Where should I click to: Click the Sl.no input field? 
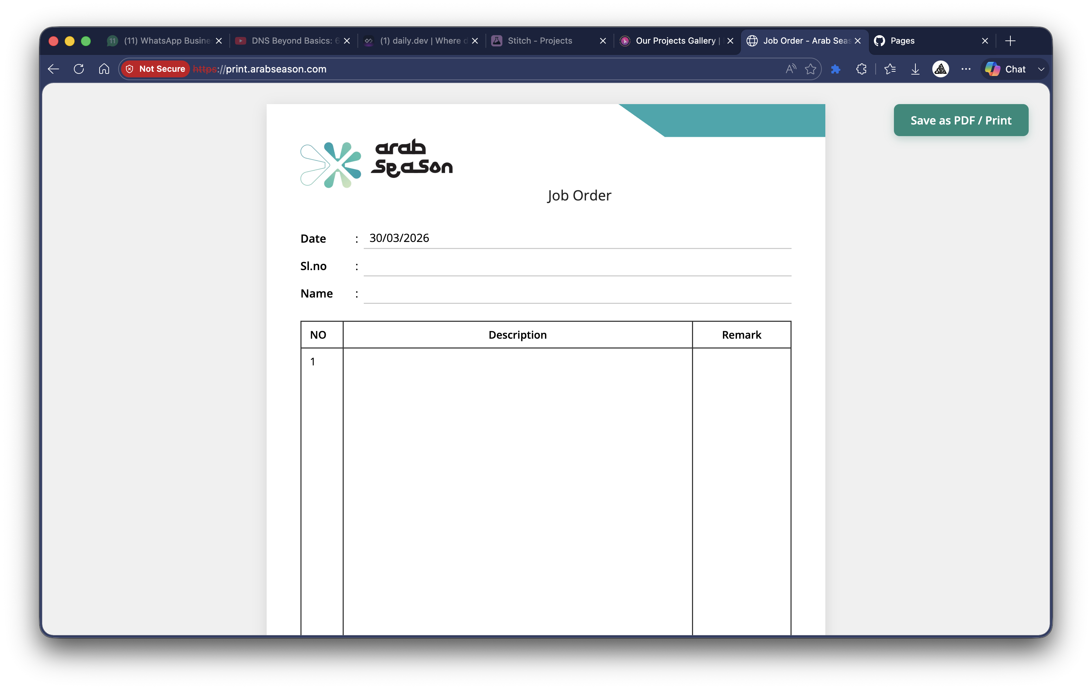[577, 266]
